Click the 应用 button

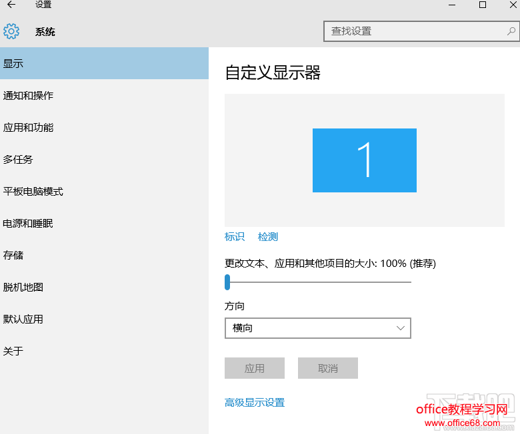coord(255,368)
